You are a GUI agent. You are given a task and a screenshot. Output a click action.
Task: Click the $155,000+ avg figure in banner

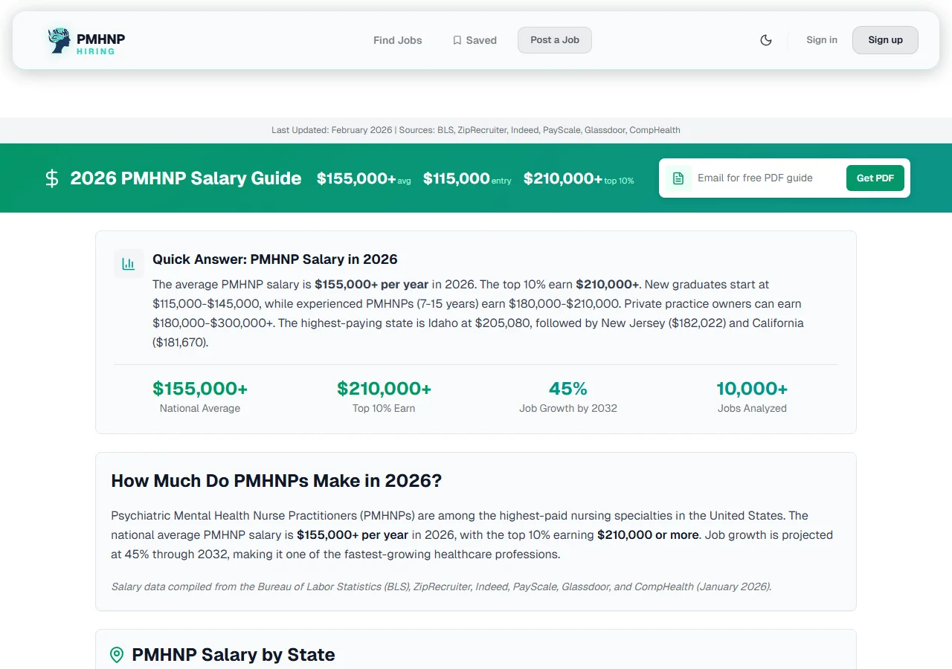point(364,178)
